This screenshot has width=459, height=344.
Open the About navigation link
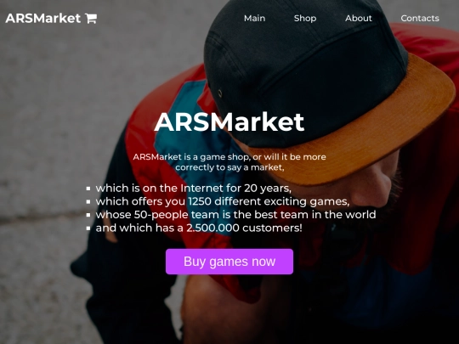pos(359,18)
